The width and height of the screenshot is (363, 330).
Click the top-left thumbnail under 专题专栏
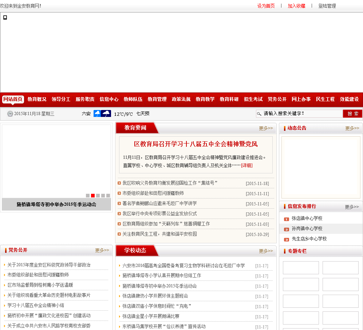pos(301,268)
